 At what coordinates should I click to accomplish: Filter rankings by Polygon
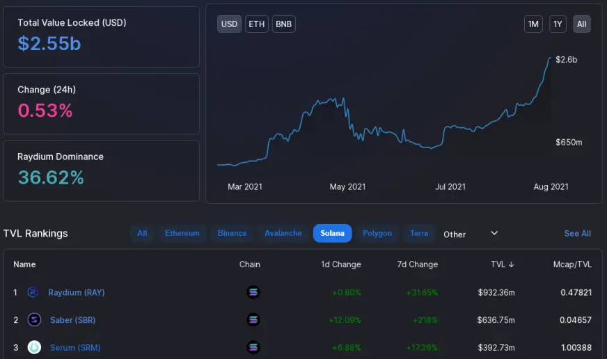[377, 233]
